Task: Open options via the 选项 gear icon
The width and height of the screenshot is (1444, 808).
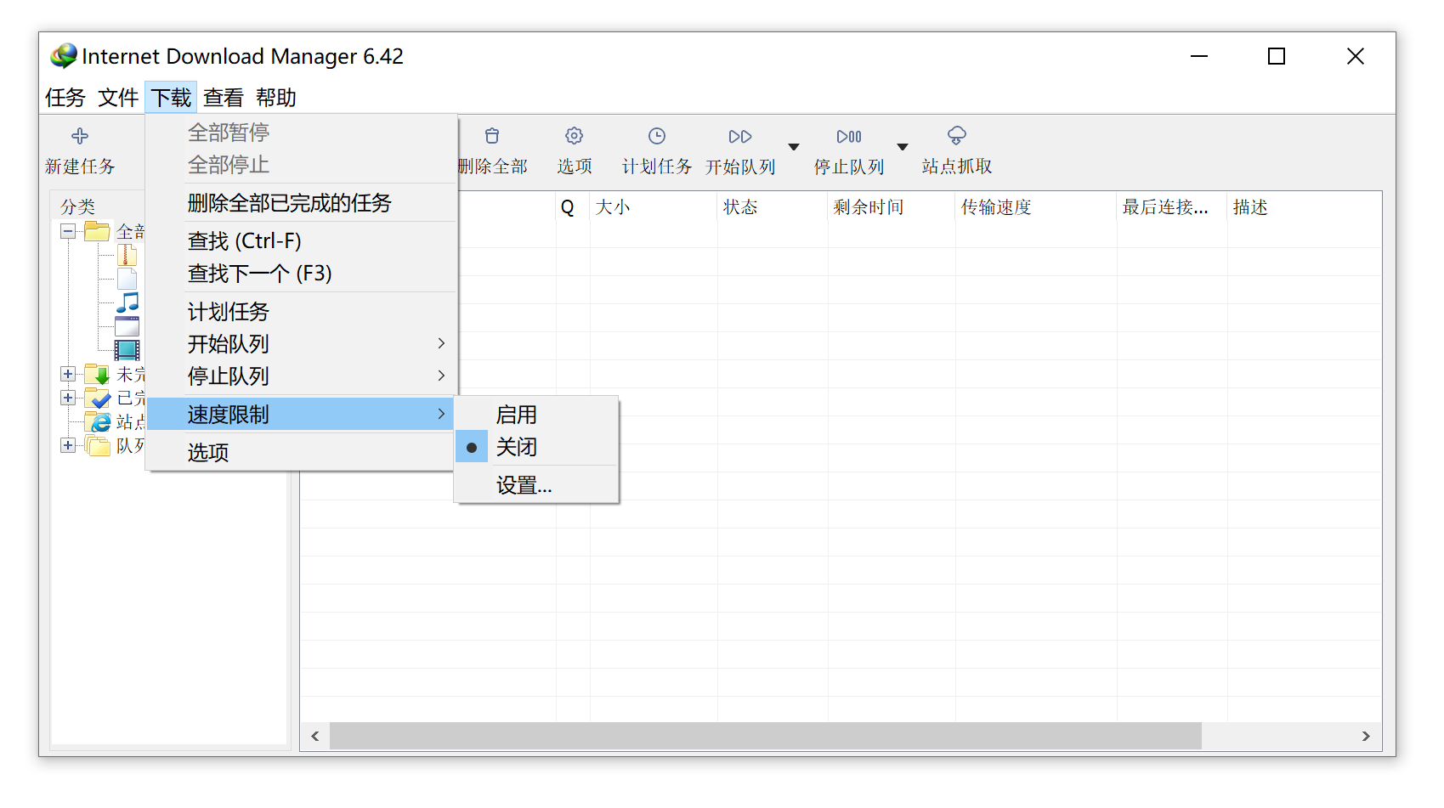Action: point(574,136)
